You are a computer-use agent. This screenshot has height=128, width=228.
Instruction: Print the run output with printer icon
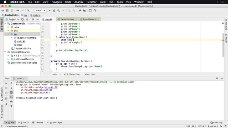(11, 102)
